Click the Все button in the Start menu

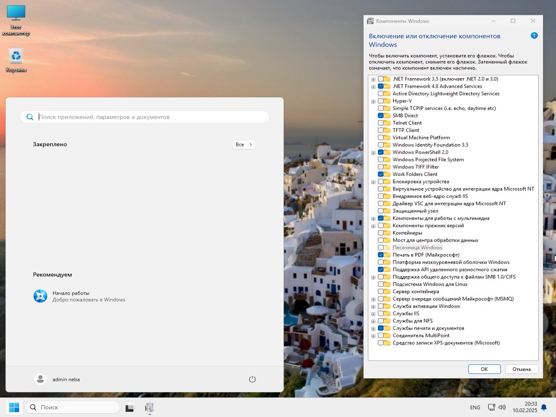click(x=244, y=145)
